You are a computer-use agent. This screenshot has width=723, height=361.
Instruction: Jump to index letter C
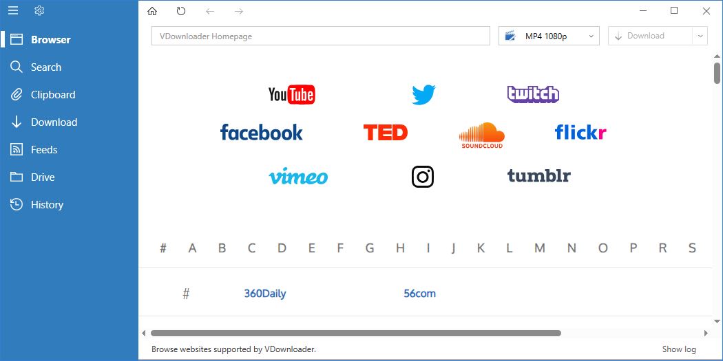pos(251,248)
